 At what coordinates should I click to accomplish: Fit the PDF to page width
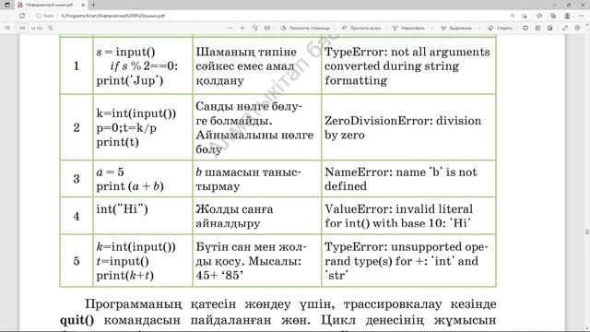tap(267, 28)
